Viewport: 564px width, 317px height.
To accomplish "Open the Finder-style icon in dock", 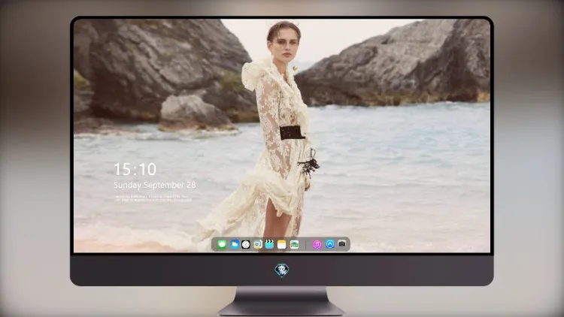I will click(x=258, y=245).
